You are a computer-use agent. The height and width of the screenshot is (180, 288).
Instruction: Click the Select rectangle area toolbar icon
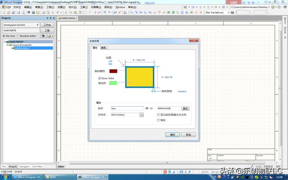pos(85,13)
